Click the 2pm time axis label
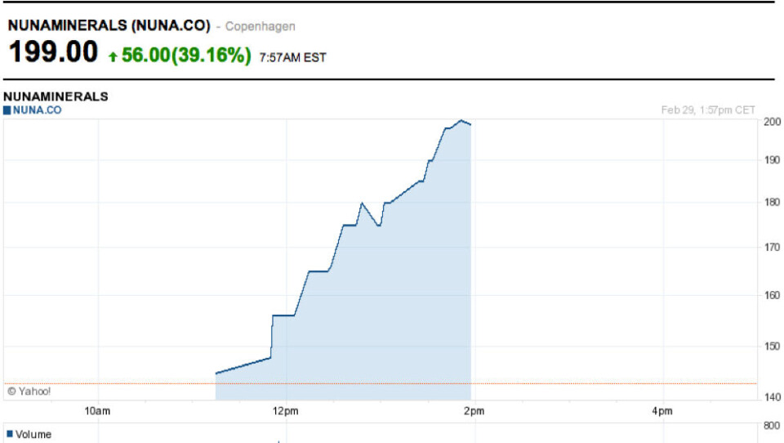 (x=474, y=411)
